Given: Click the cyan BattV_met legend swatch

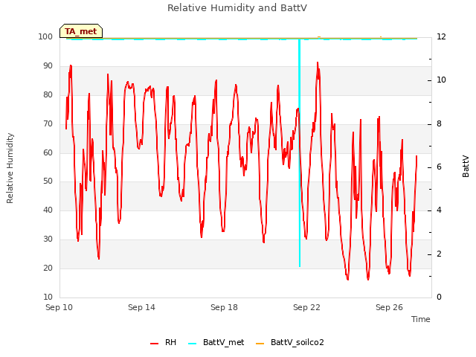Looking at the screenshot, I should (x=192, y=344).
